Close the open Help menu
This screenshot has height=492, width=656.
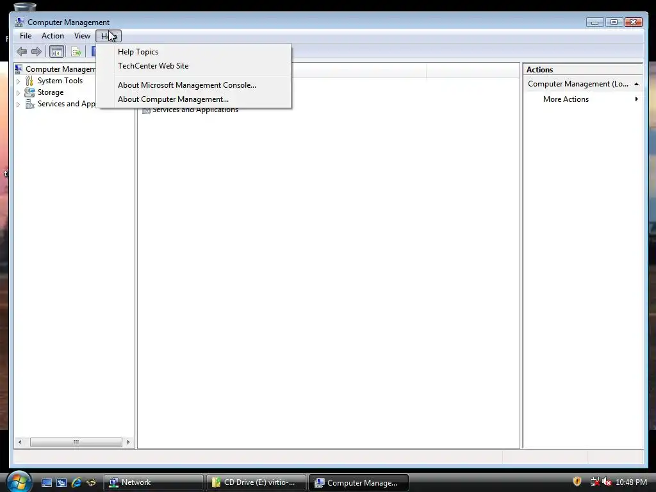(108, 36)
